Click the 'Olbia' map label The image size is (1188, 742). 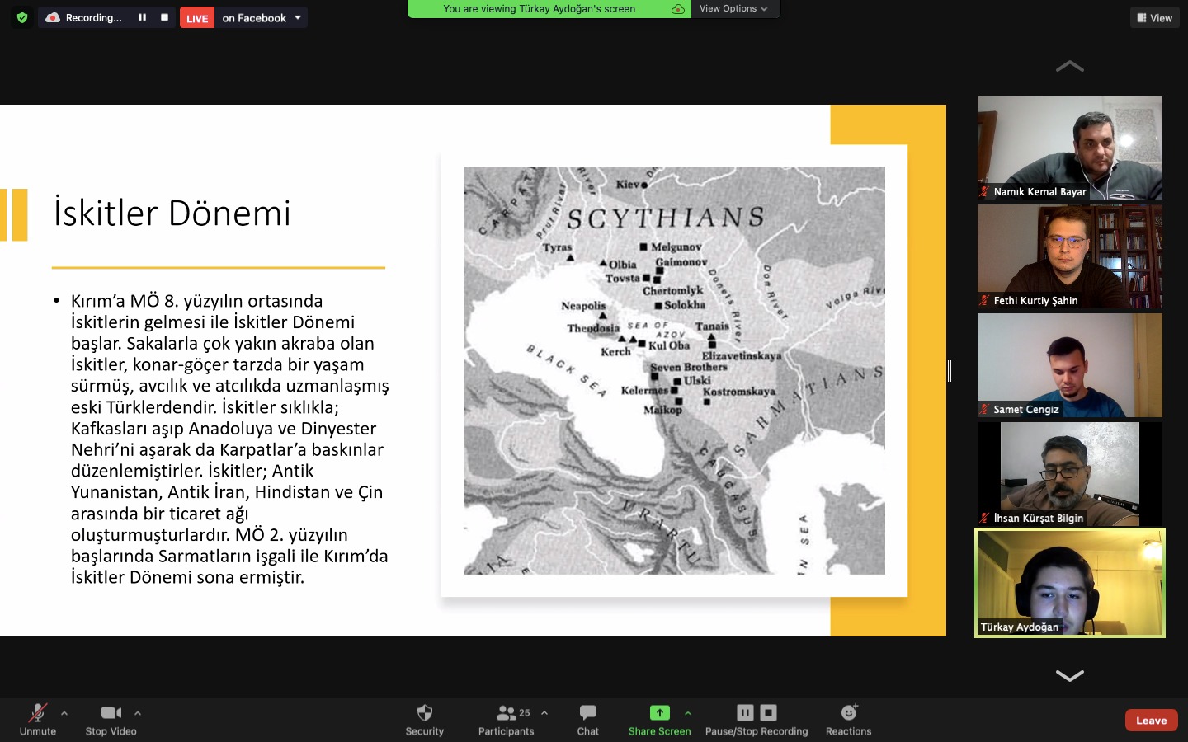(x=623, y=265)
